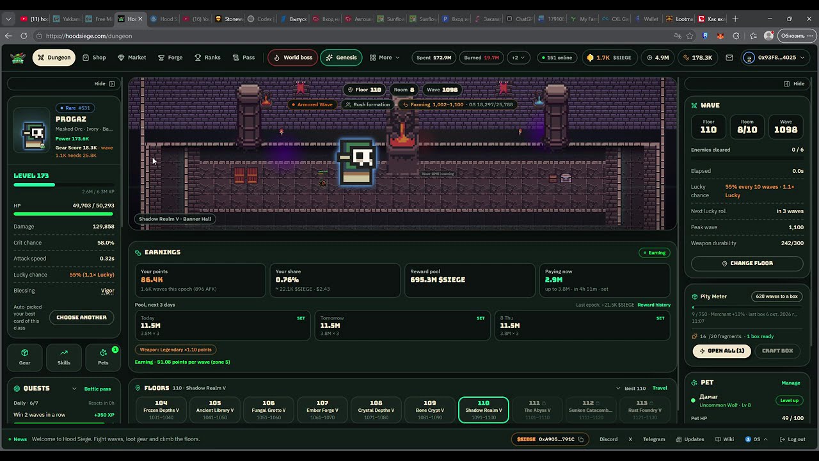This screenshot has height=461, width=819.
Task: Bookmark this page with the star icon
Action: 690,36
